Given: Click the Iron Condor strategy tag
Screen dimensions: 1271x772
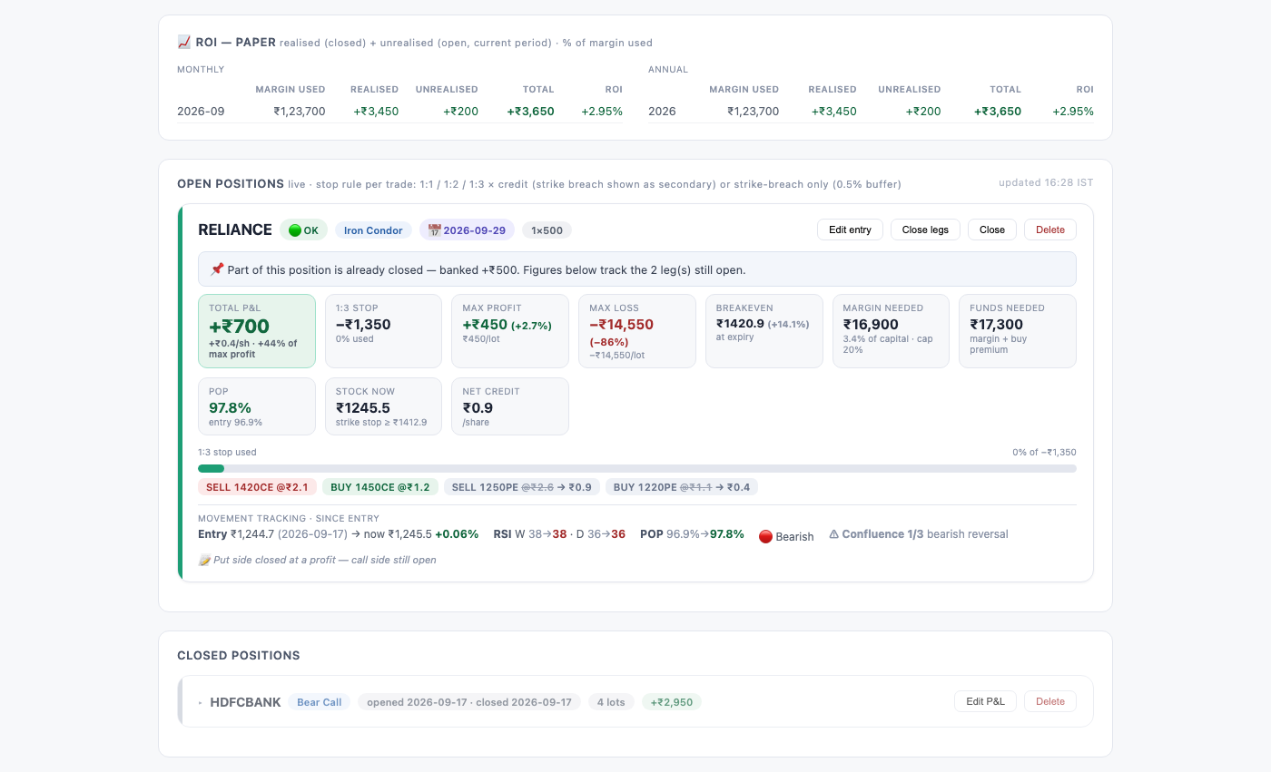Looking at the screenshot, I should point(373,230).
